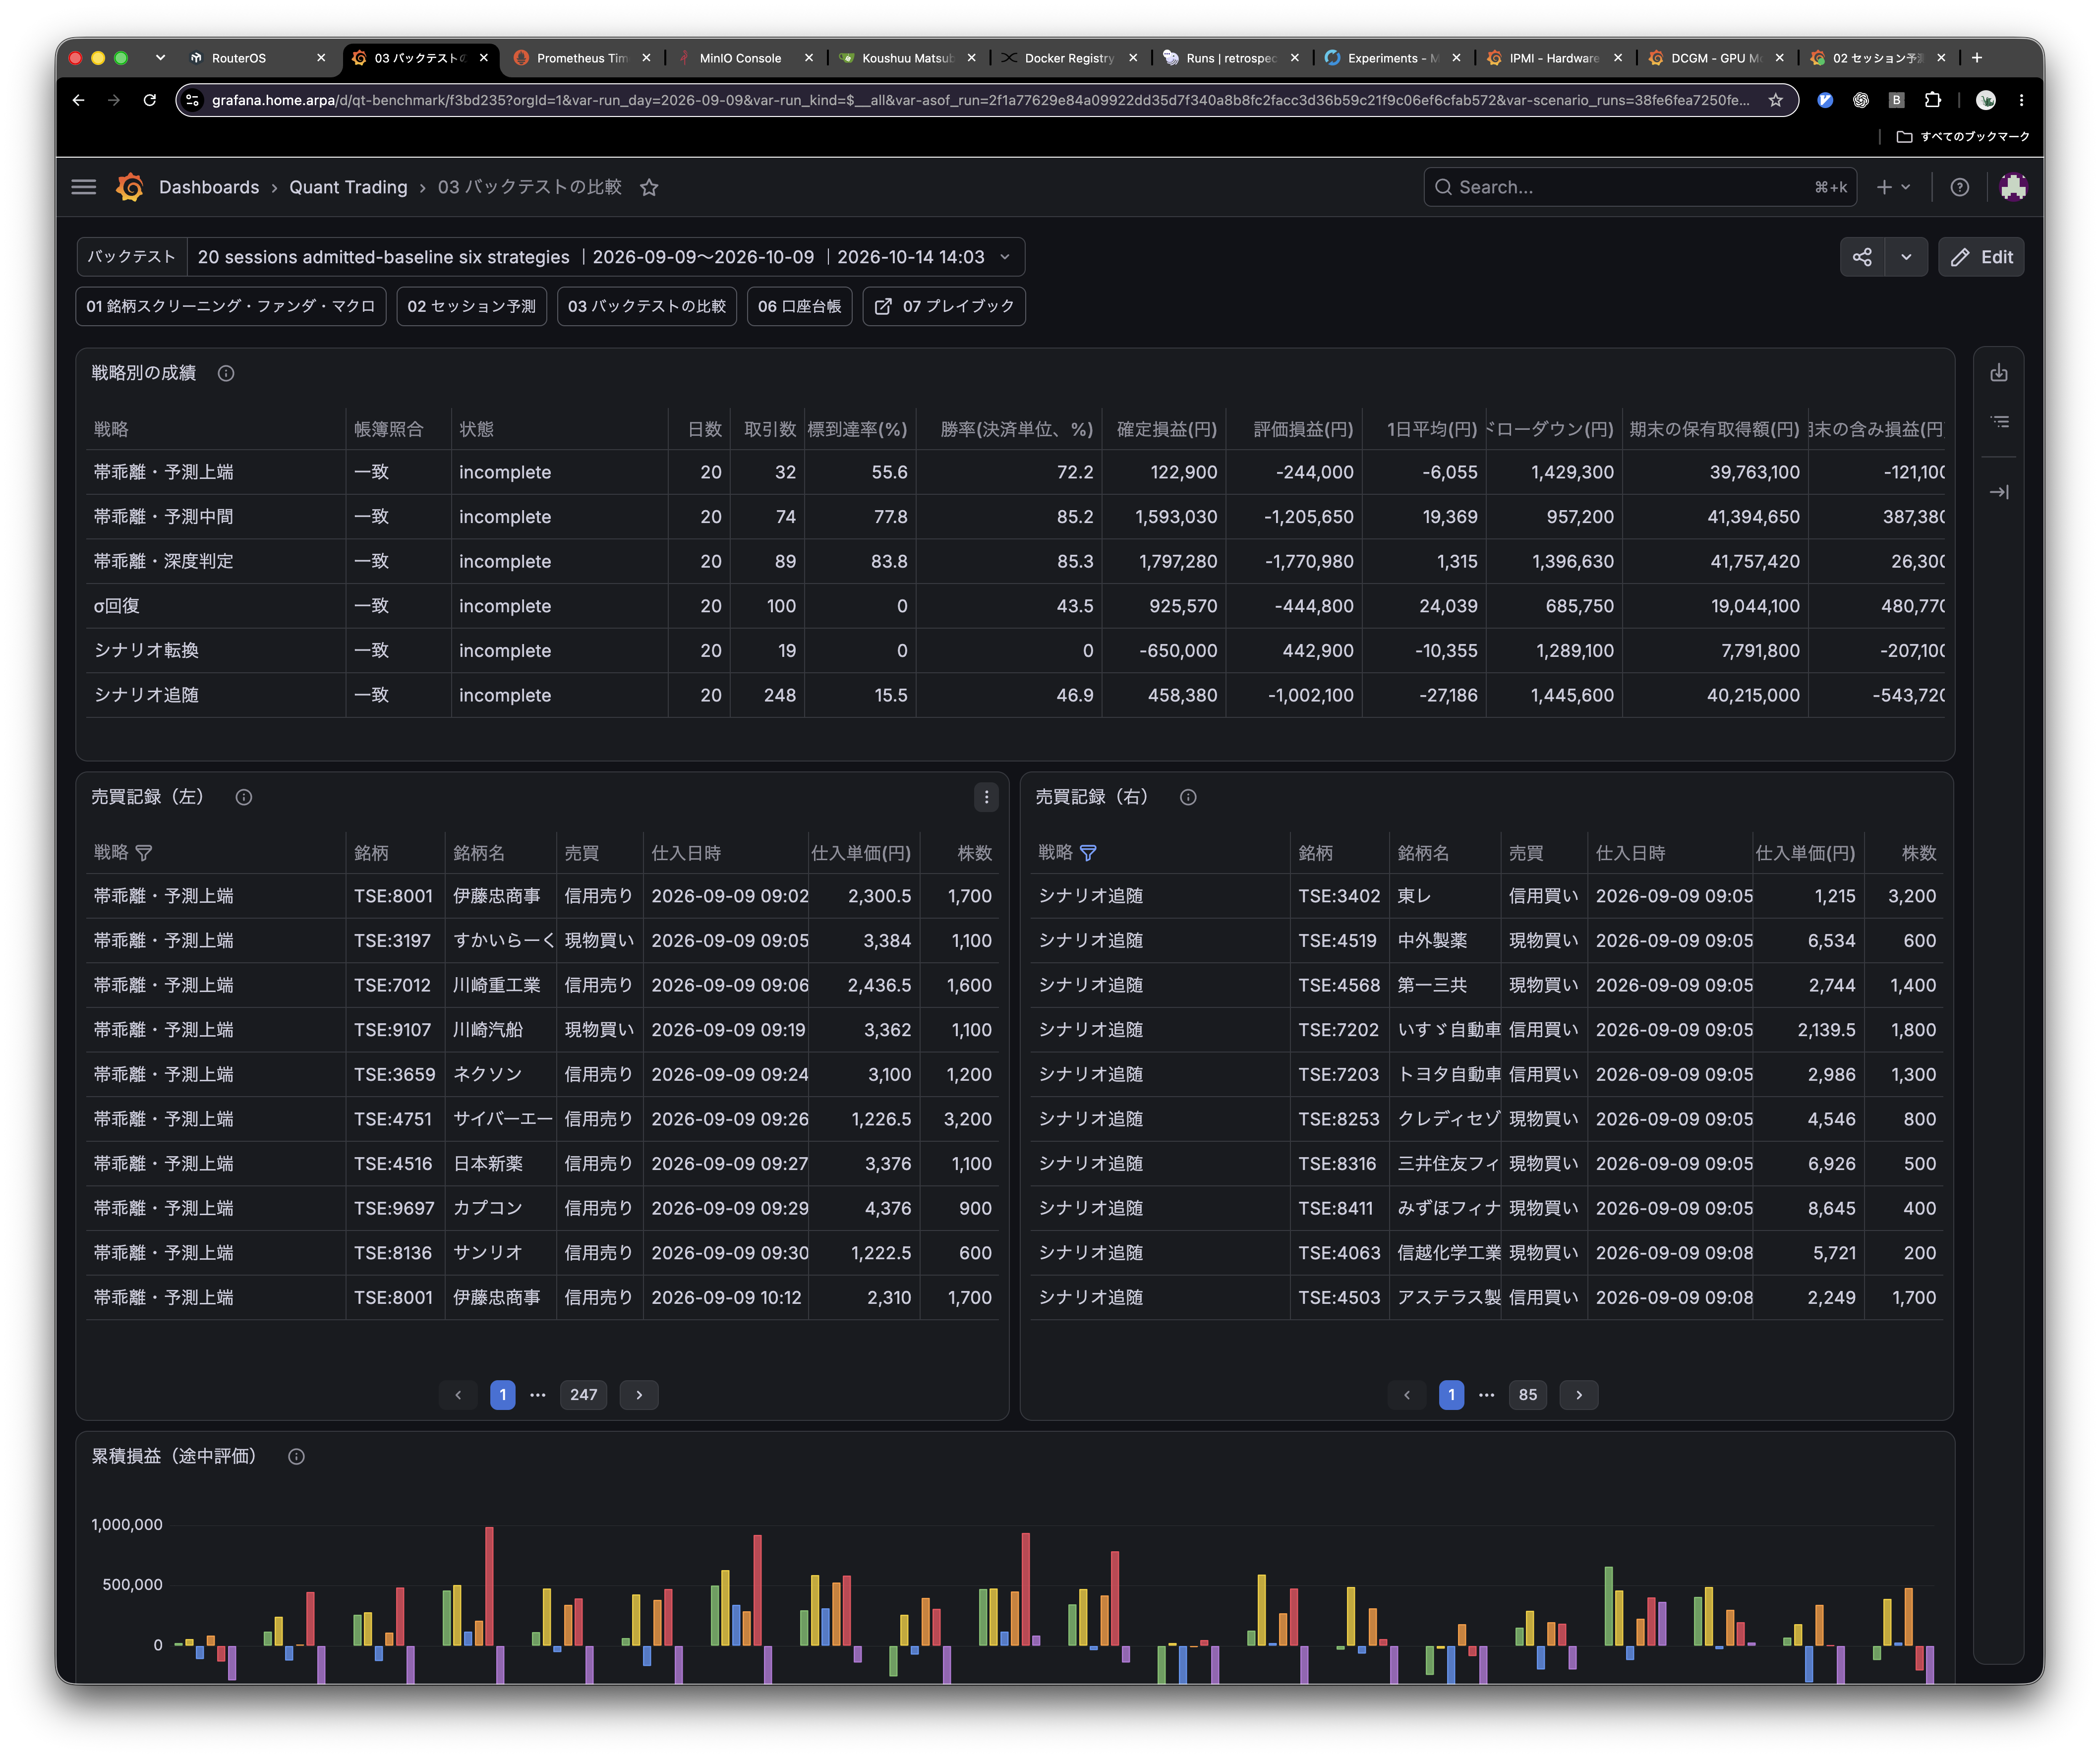Reload the browser page

pyautogui.click(x=149, y=100)
